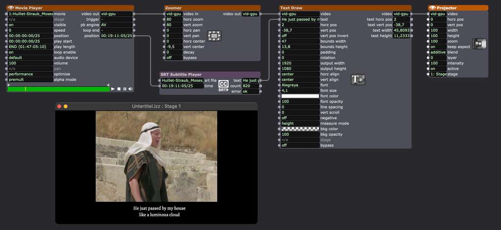This screenshot has width=501, height=230.
Task: Click the Text Draw actor icon
Action: coord(359,80)
